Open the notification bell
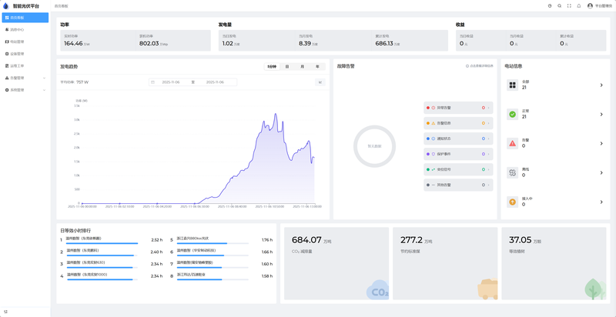The height and width of the screenshot is (317, 616). (579, 5)
